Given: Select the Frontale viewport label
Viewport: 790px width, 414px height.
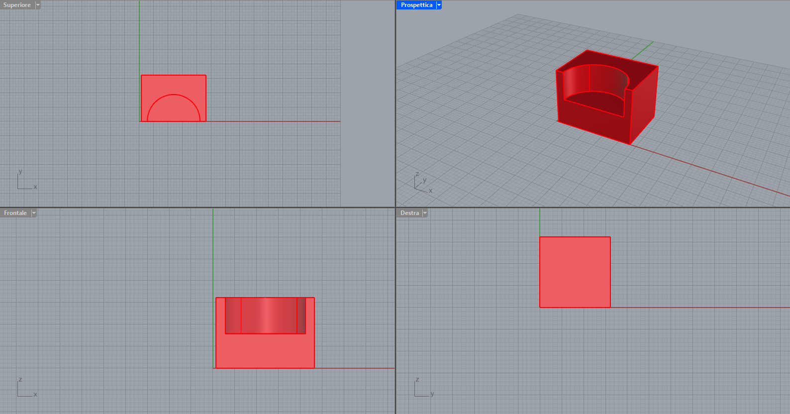Looking at the screenshot, I should 15,213.
